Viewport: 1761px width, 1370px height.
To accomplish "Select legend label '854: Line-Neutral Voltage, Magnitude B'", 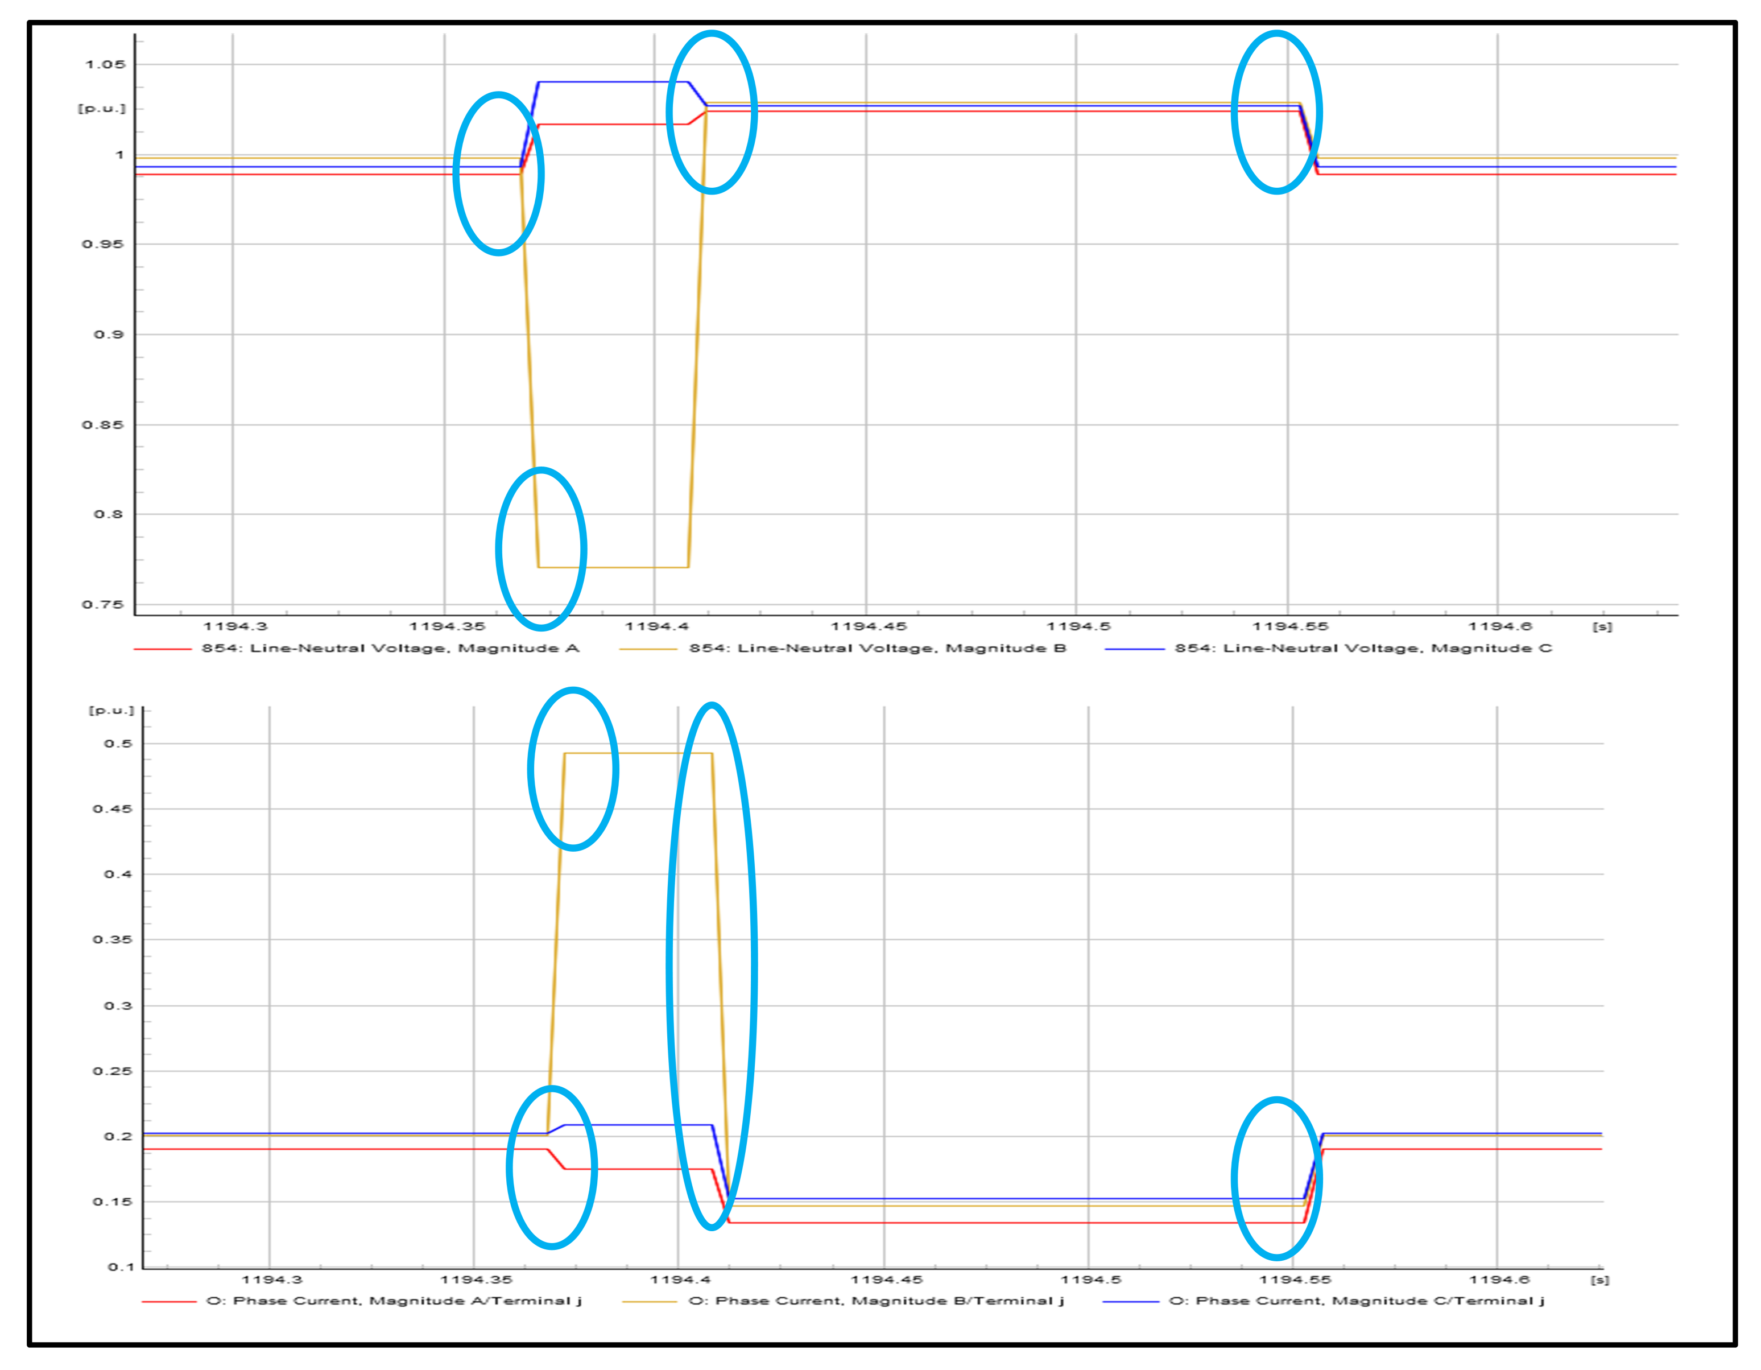I will coord(877,649).
